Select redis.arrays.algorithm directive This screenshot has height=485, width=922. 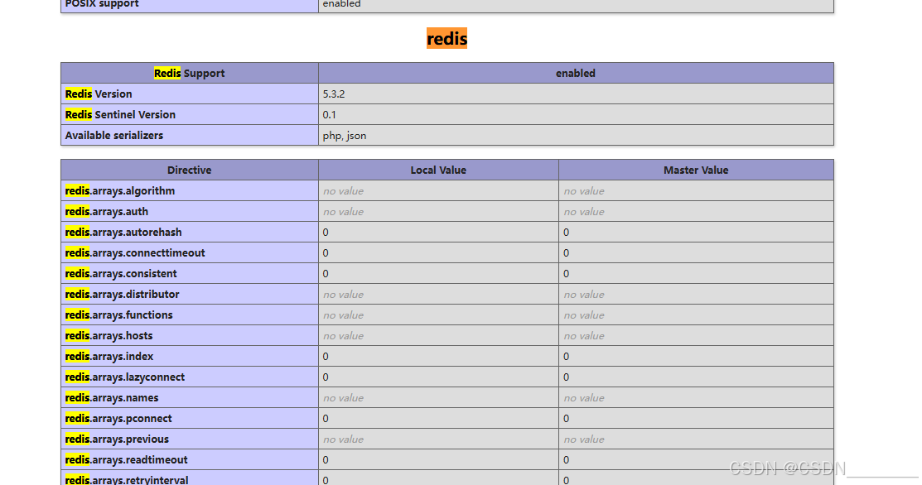190,191
